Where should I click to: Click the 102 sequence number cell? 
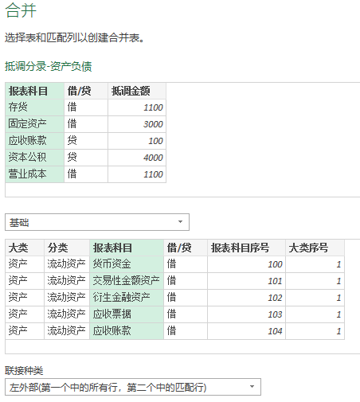(x=246, y=298)
